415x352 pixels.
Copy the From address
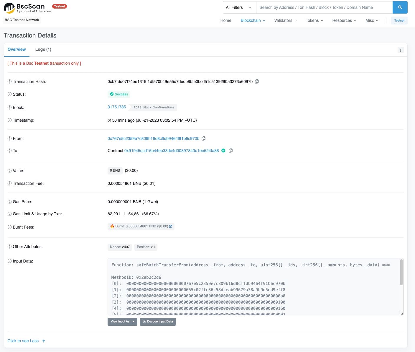[x=203, y=138]
